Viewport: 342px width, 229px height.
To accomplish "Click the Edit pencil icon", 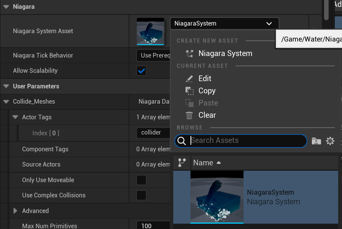I will pyautogui.click(x=189, y=78).
